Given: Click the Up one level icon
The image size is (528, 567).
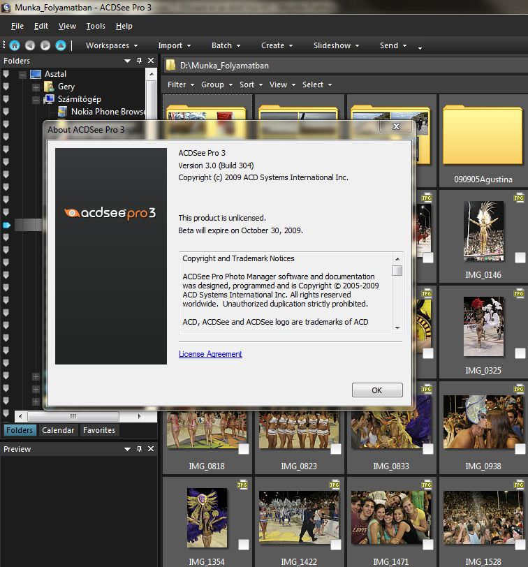Looking at the screenshot, I should (x=61, y=45).
